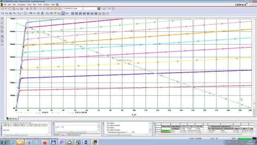Open Viber from the taskbar

click(x=61, y=142)
